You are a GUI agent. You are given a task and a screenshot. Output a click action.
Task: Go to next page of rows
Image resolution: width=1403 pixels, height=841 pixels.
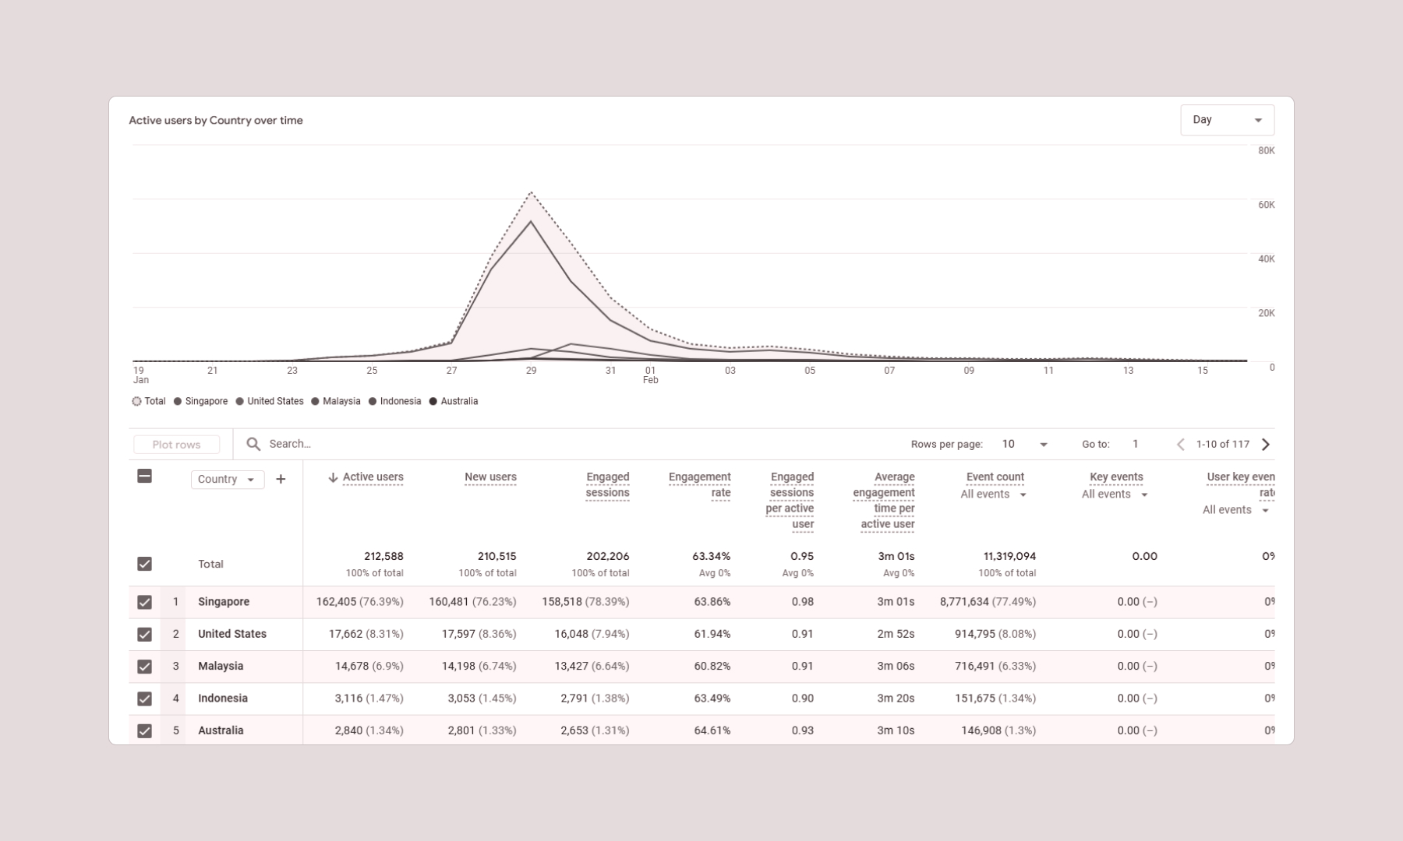pos(1266,444)
